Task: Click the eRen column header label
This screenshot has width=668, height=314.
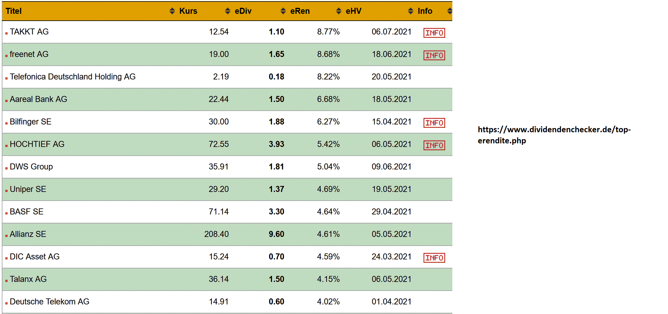Action: click(300, 11)
